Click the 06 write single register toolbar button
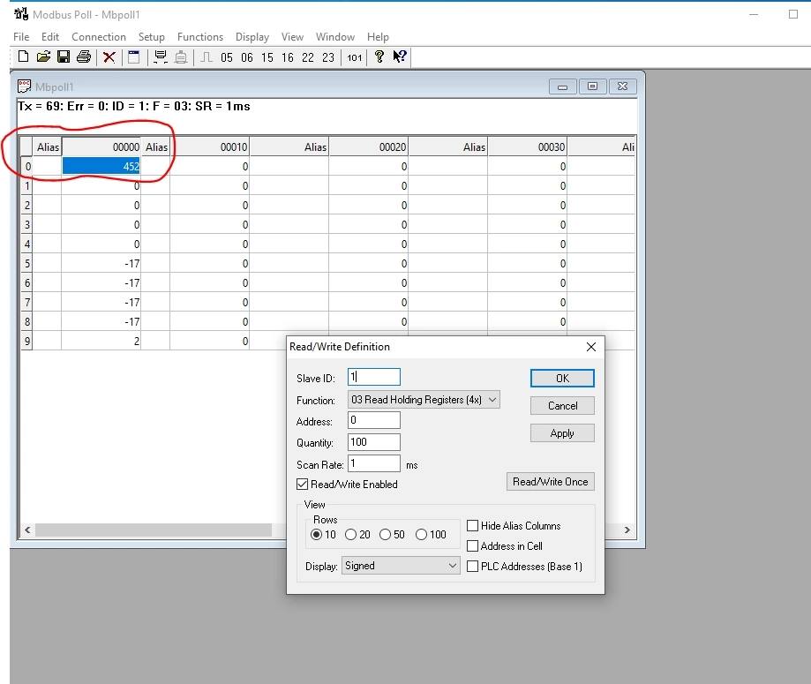 (x=247, y=57)
